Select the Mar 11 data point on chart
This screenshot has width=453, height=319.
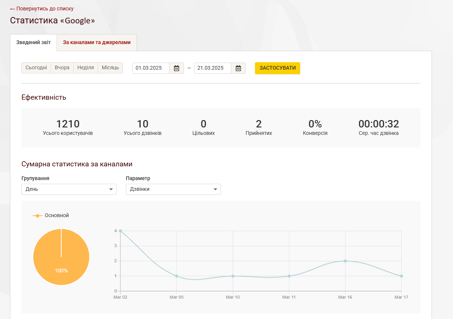pos(289,276)
